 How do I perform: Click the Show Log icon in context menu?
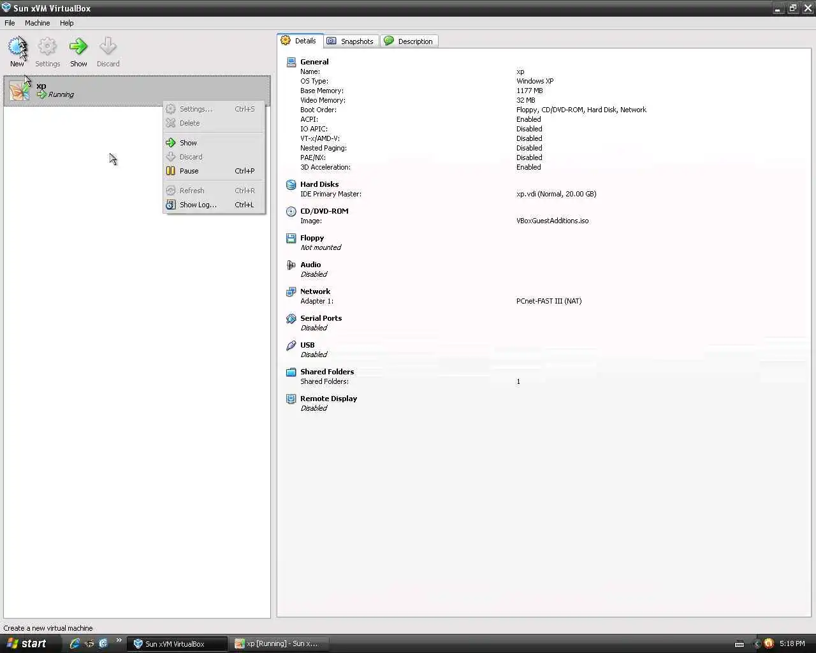click(170, 205)
